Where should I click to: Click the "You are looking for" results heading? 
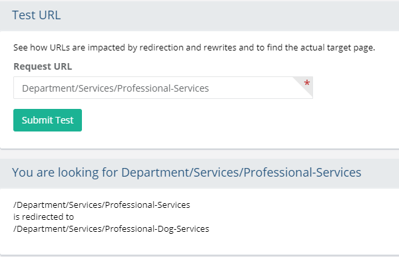187,172
